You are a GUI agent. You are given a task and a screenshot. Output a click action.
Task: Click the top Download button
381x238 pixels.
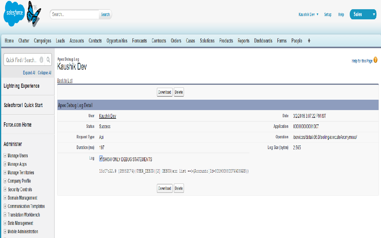pos(165,92)
